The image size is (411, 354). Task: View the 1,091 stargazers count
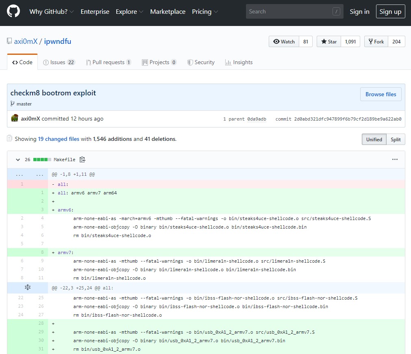point(350,42)
